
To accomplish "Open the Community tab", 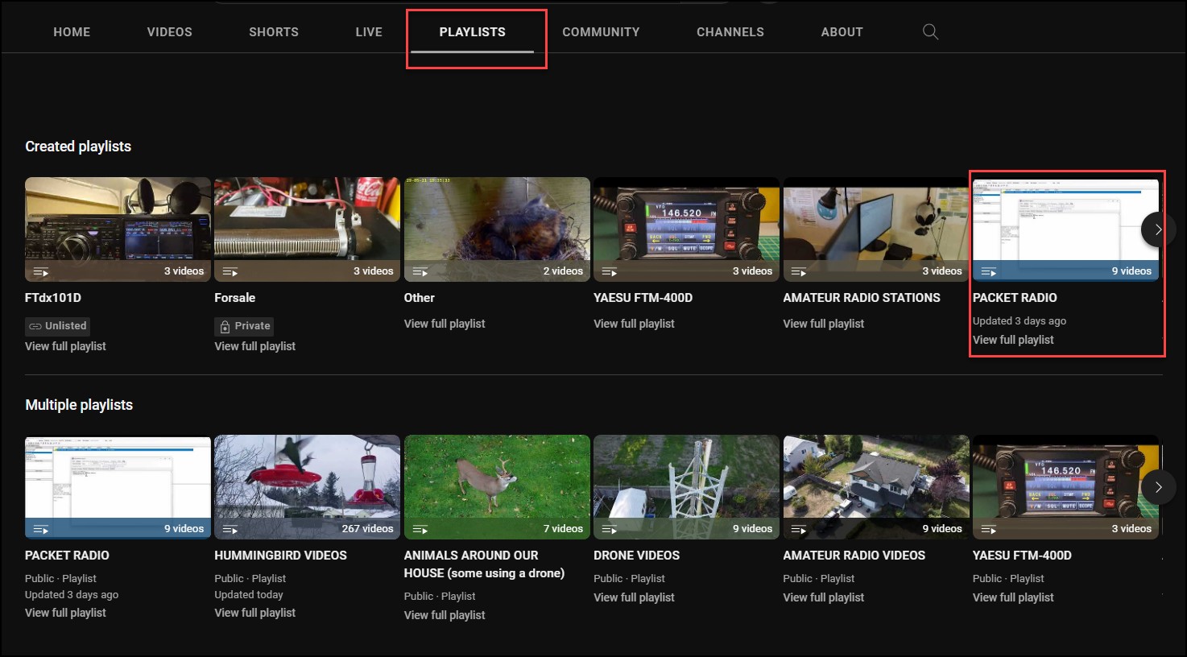I will pos(601,32).
